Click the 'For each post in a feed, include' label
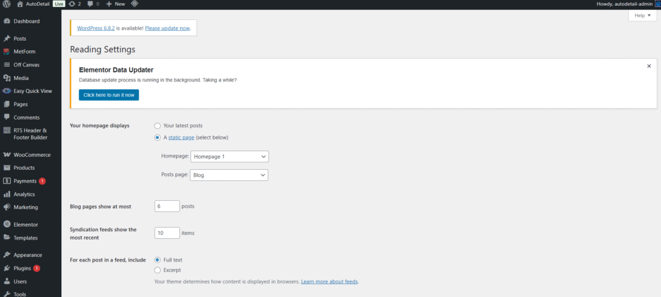The height and width of the screenshot is (297, 661). pos(108,260)
